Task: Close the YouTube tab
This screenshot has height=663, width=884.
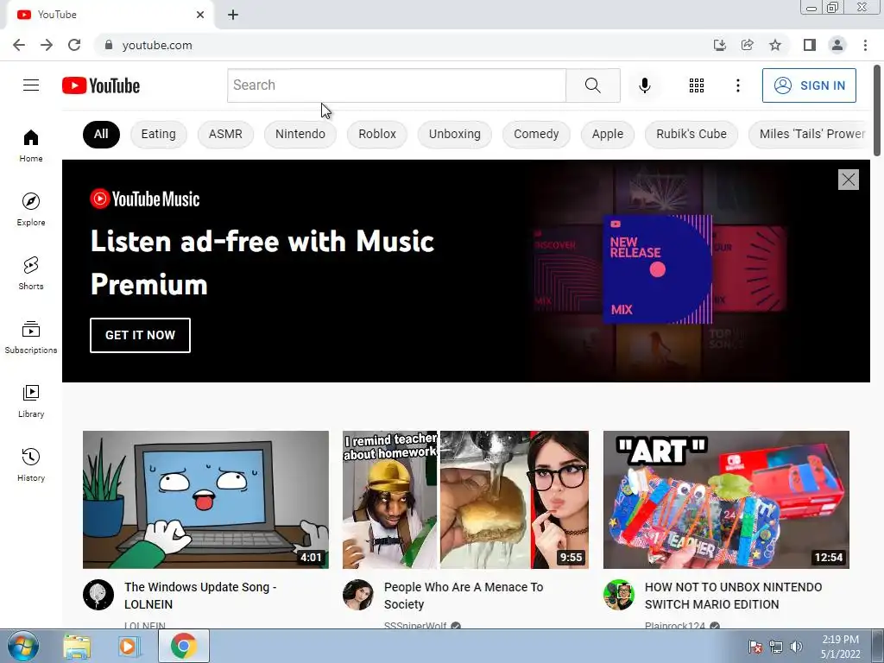Action: (x=200, y=15)
